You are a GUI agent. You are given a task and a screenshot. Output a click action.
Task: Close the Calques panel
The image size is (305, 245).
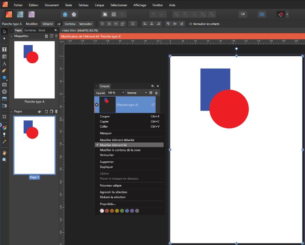pyautogui.click(x=158, y=86)
